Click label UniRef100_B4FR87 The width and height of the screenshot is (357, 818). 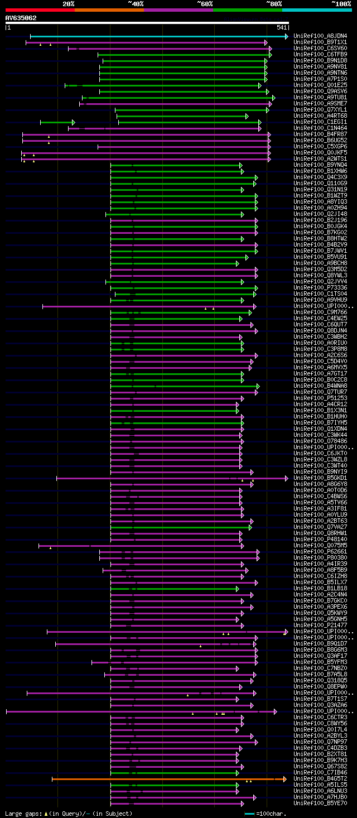(x=320, y=134)
